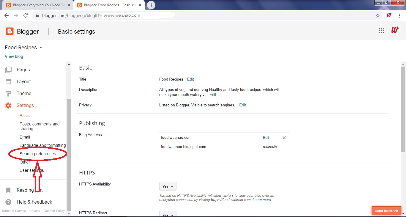Click the Layout icon in sidebar
407x217 pixels.
(x=8, y=82)
